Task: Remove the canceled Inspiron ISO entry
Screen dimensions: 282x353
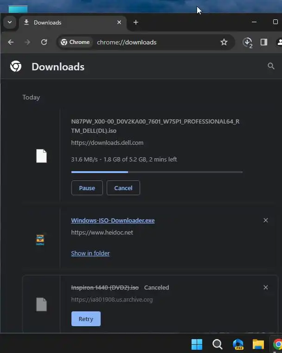Action: click(266, 287)
